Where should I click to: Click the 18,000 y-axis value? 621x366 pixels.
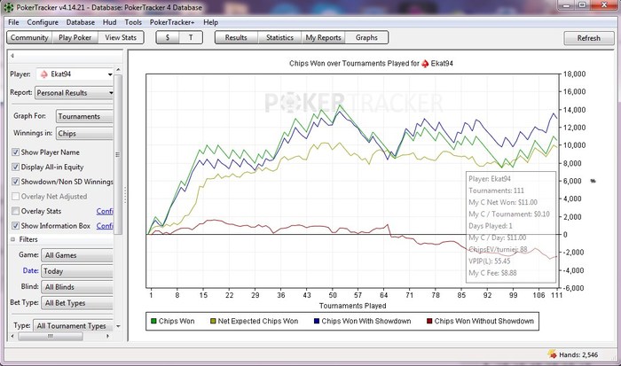click(x=574, y=74)
